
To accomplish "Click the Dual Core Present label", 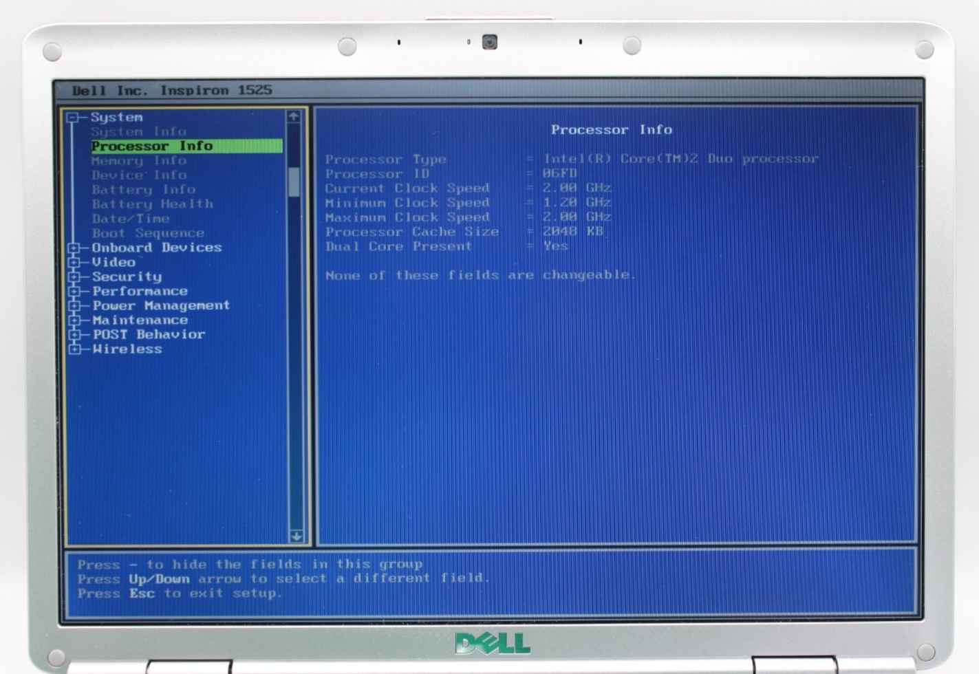I will point(398,246).
